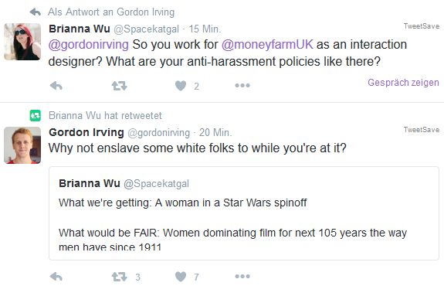This screenshot has width=444, height=286.
Task: Reply to Gordon Irving's tweet
Action: (x=56, y=277)
